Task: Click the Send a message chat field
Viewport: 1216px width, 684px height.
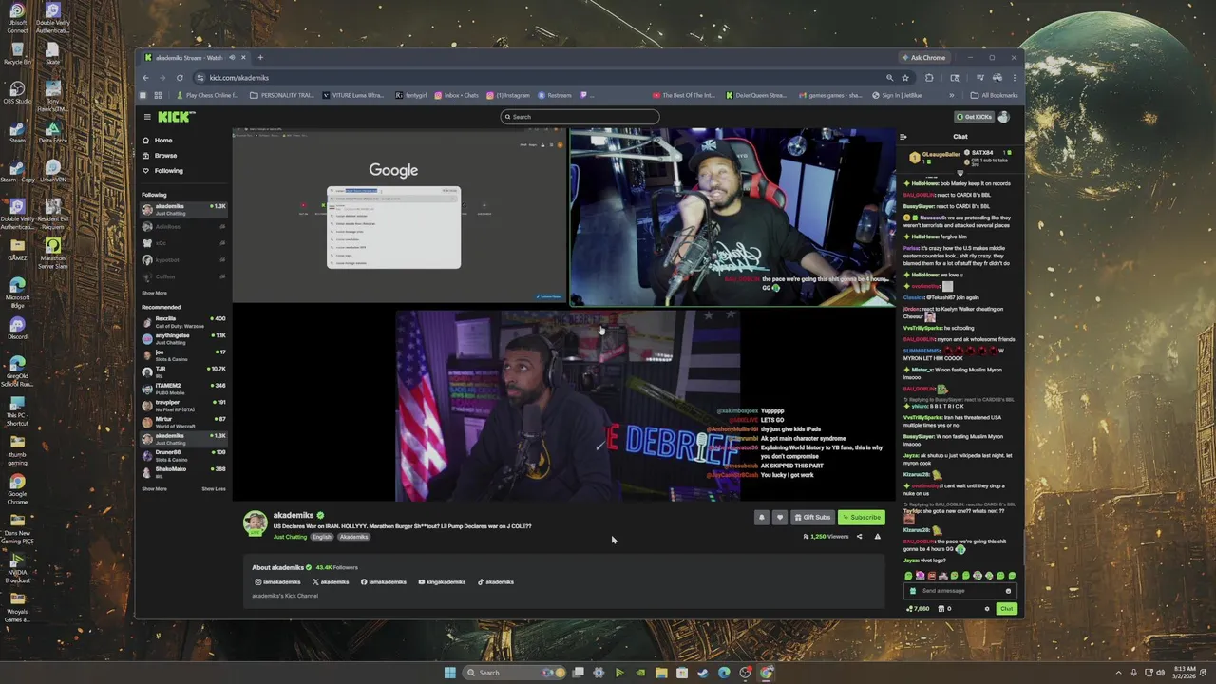Action: pos(958,591)
